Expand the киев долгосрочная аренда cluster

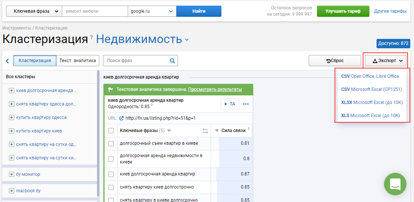pos(11,91)
